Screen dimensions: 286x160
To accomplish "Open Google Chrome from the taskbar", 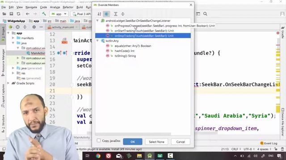I will [98, 156].
